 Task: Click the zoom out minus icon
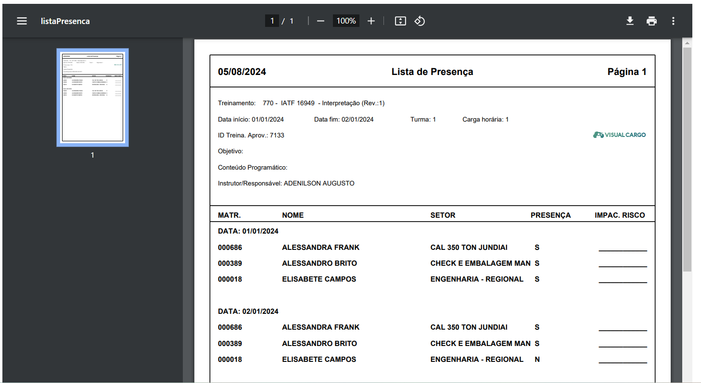click(x=320, y=21)
